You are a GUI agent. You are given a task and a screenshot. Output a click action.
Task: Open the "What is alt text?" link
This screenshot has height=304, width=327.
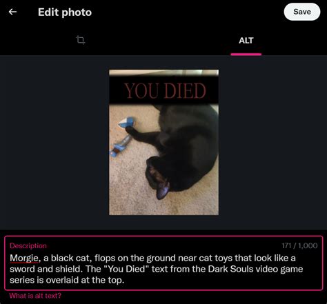coord(35,296)
